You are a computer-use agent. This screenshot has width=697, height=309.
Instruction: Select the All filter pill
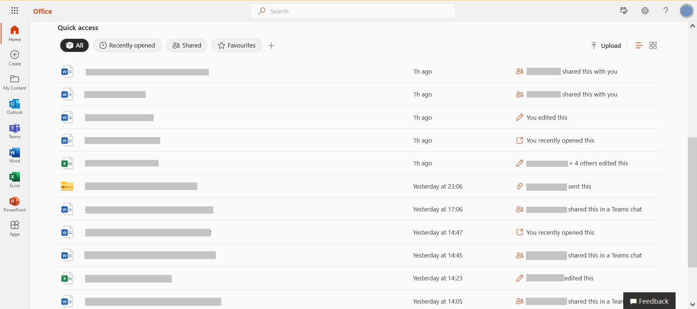coord(74,45)
